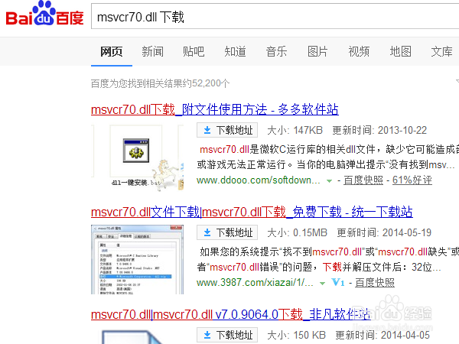Open the www.3987.com/xiazai URL
This screenshot has height=344, width=459.
pos(255,283)
